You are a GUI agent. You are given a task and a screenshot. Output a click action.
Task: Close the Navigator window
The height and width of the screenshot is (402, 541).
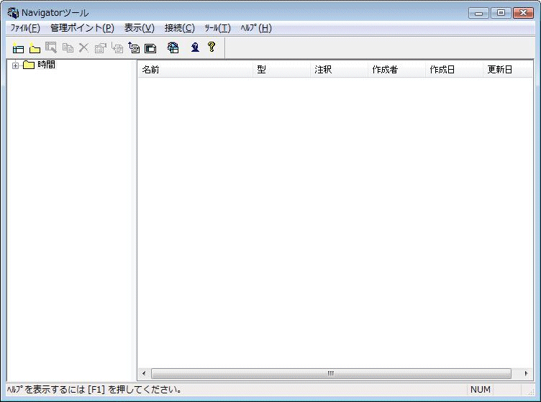coord(524,13)
